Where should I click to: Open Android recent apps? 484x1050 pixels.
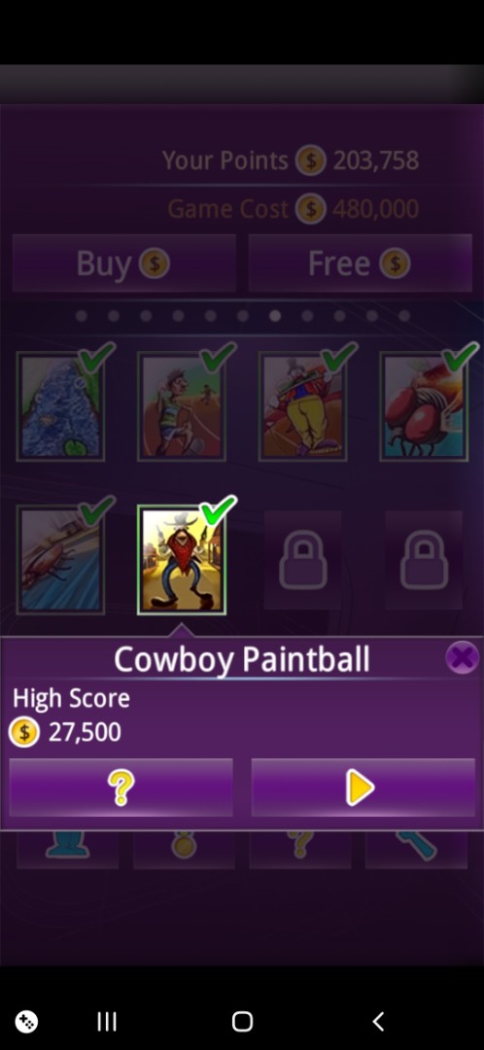point(107,1021)
